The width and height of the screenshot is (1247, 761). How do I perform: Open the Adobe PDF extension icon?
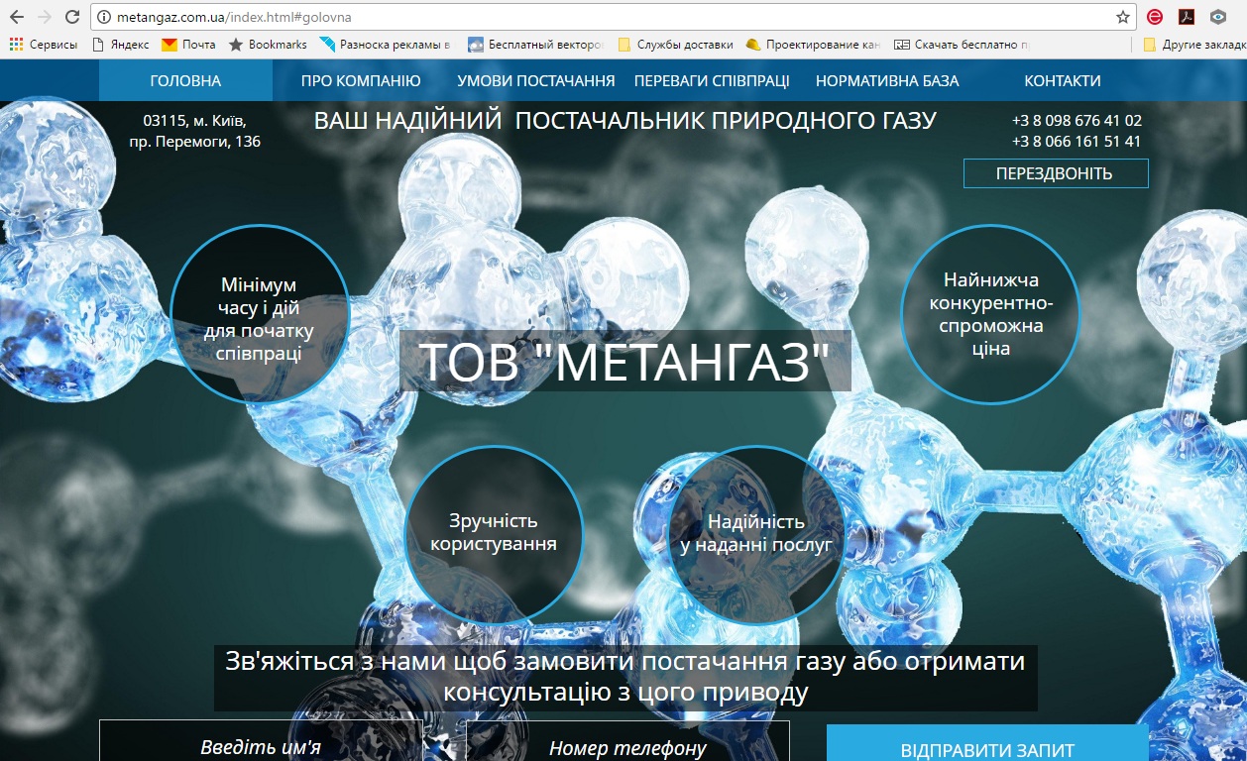[x=1186, y=17]
